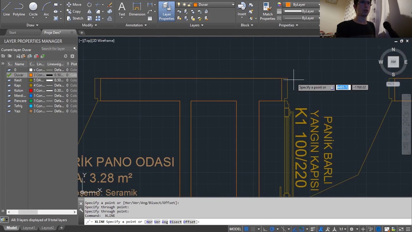Screen dimensions: 412x232
Task: Open the Layout1 tab
Action: click(x=29, y=228)
